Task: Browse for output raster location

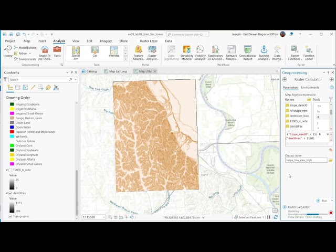Action: 330,160
